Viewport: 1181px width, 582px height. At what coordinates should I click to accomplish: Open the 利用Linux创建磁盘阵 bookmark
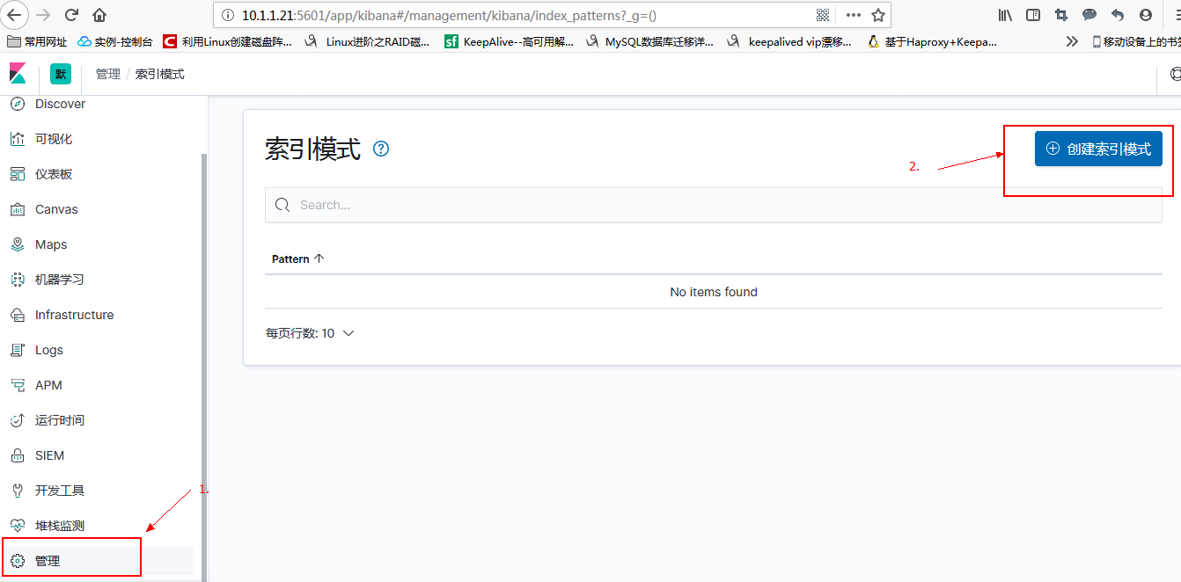point(228,41)
